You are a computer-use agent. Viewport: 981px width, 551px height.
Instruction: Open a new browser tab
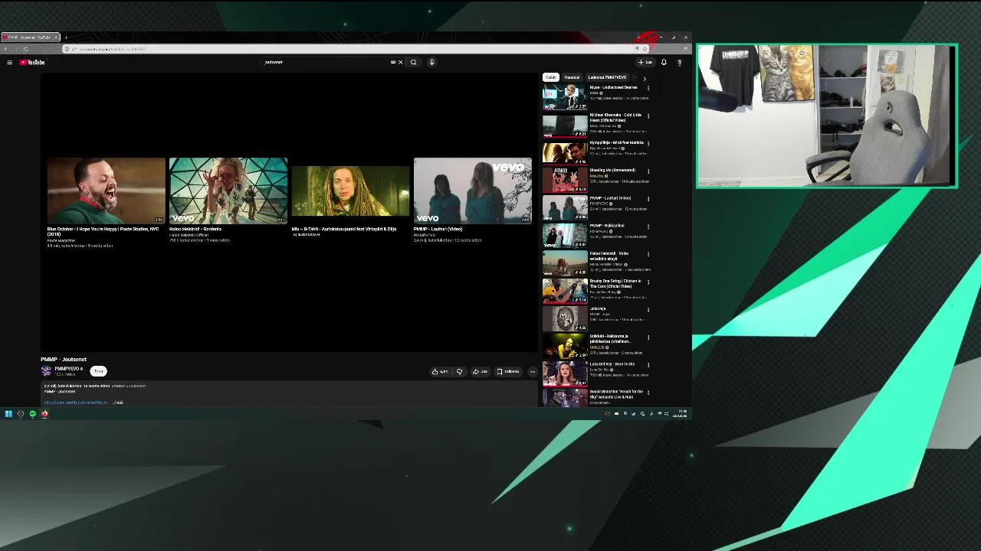(x=66, y=37)
